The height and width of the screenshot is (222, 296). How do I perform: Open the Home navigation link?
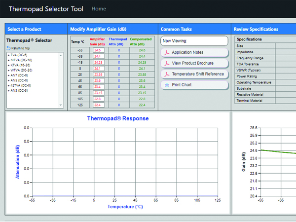pyautogui.click(x=99, y=9)
